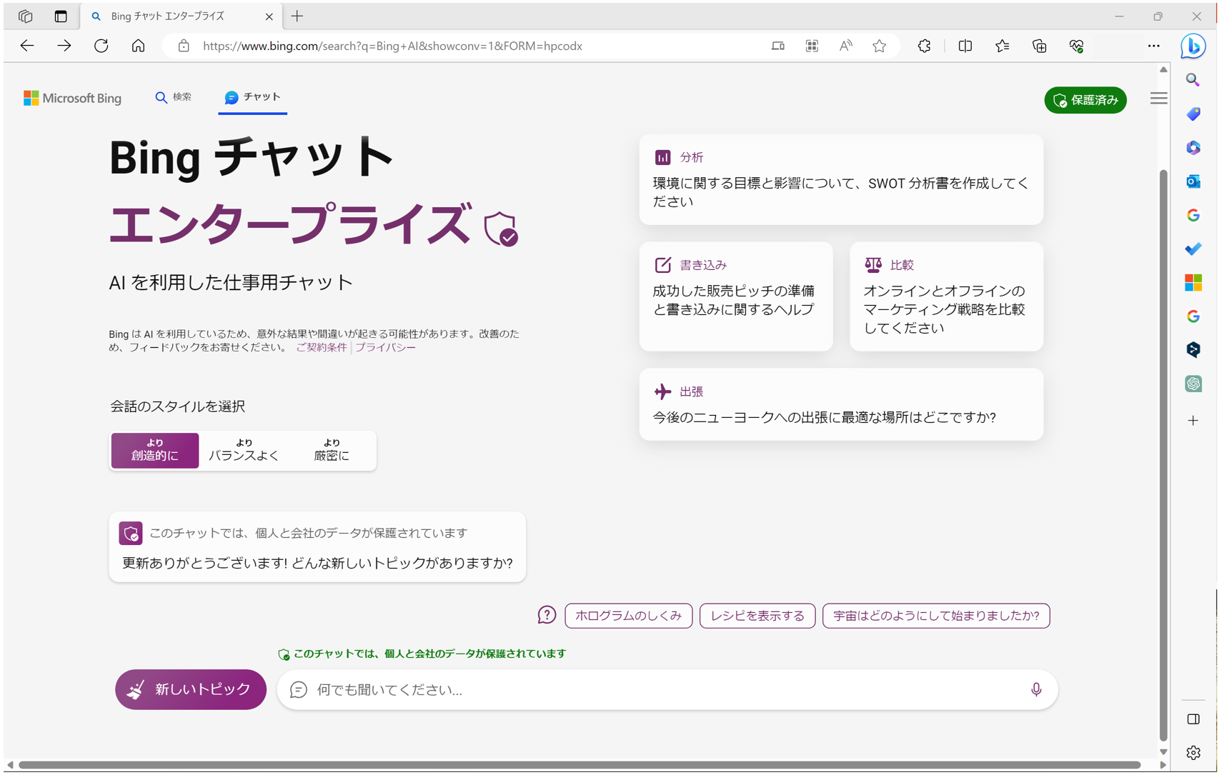The image size is (1219, 775).
Task: Open tab actions menu icon
Action: [x=61, y=16]
